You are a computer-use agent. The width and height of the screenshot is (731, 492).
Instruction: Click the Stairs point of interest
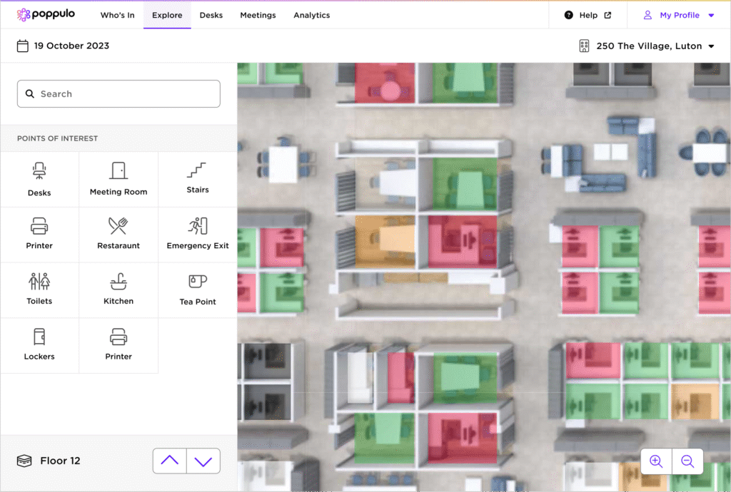pos(198,179)
